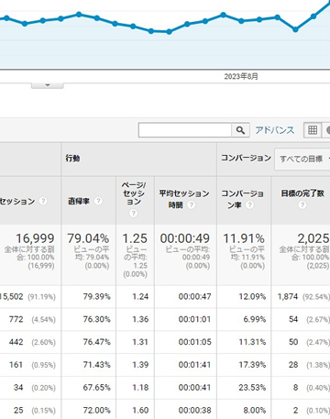The image size is (330, 419).
Task: Select the pages per session cell 1.36
Action: [x=140, y=319]
